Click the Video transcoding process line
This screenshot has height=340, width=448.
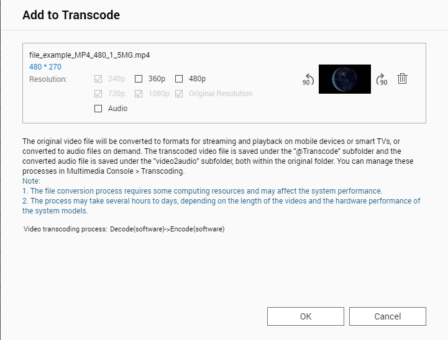[x=124, y=229]
